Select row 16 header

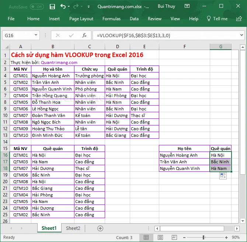click(5, 155)
